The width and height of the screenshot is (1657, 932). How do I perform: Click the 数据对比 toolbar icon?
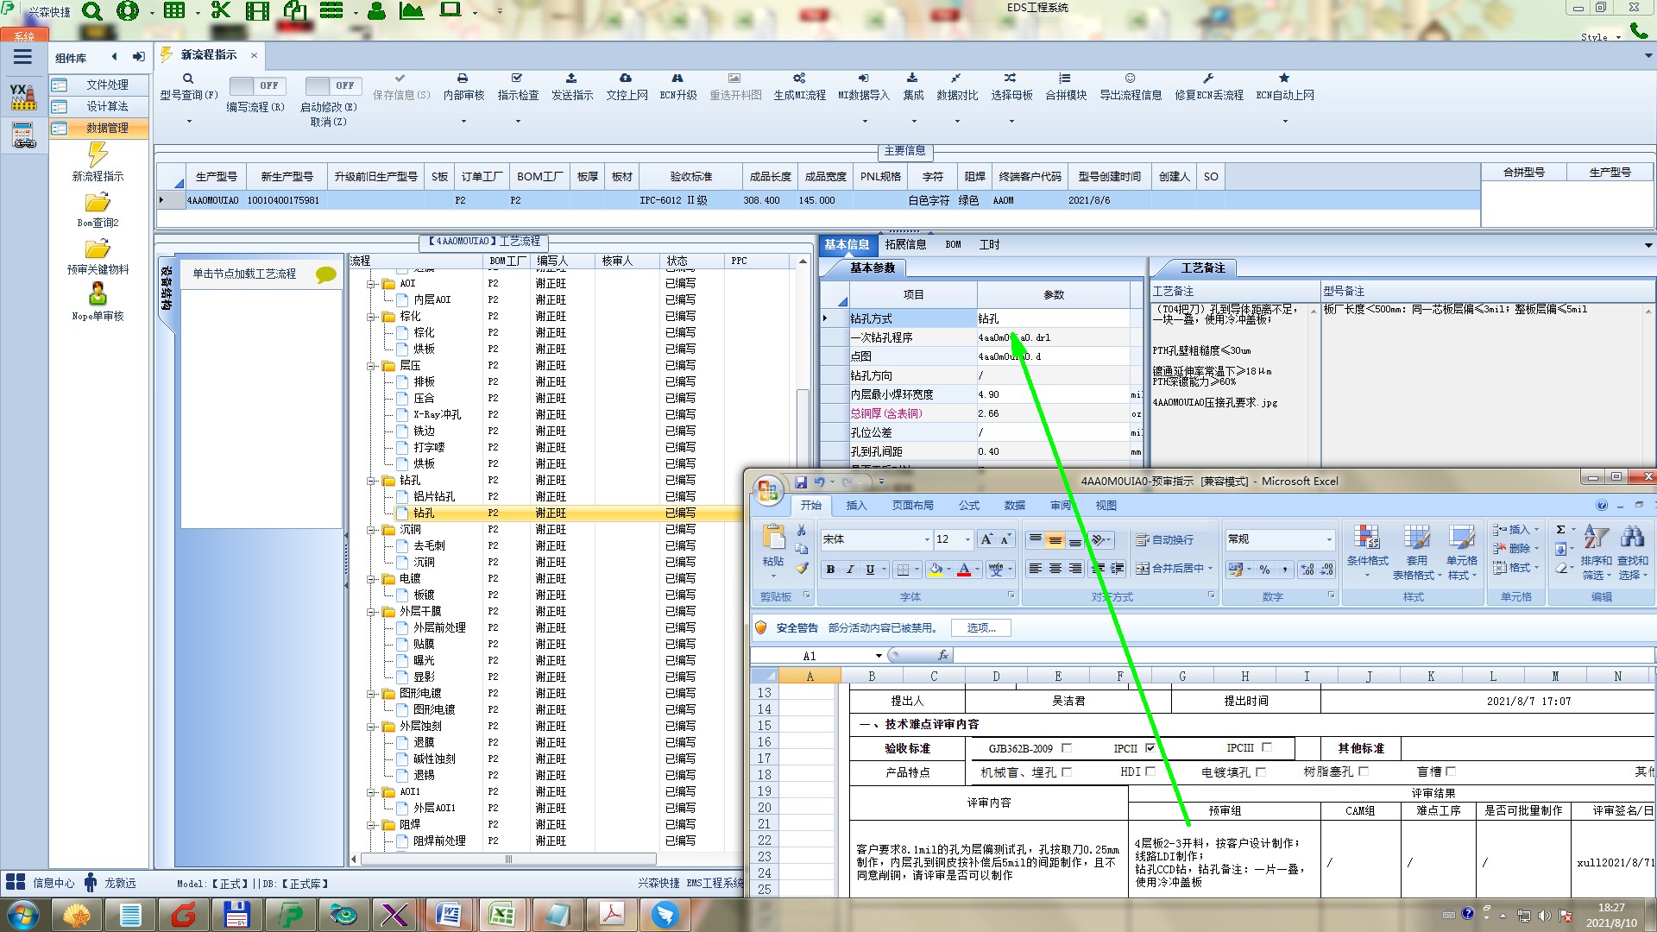pyautogui.click(x=955, y=79)
